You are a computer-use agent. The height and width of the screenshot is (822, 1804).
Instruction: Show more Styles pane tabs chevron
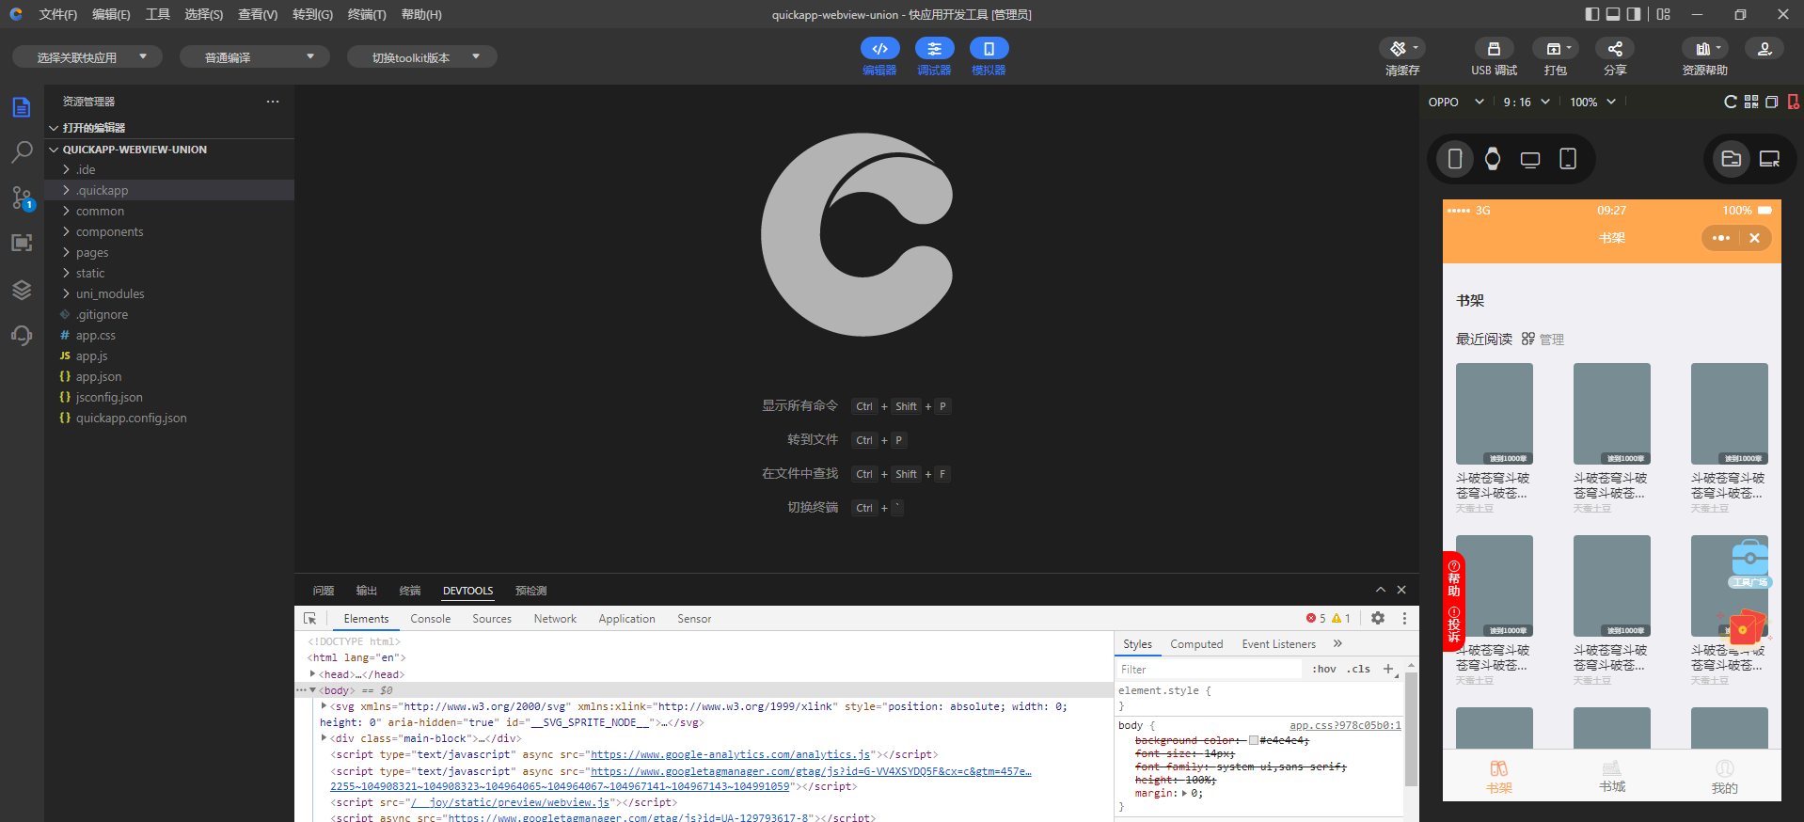tap(1337, 643)
